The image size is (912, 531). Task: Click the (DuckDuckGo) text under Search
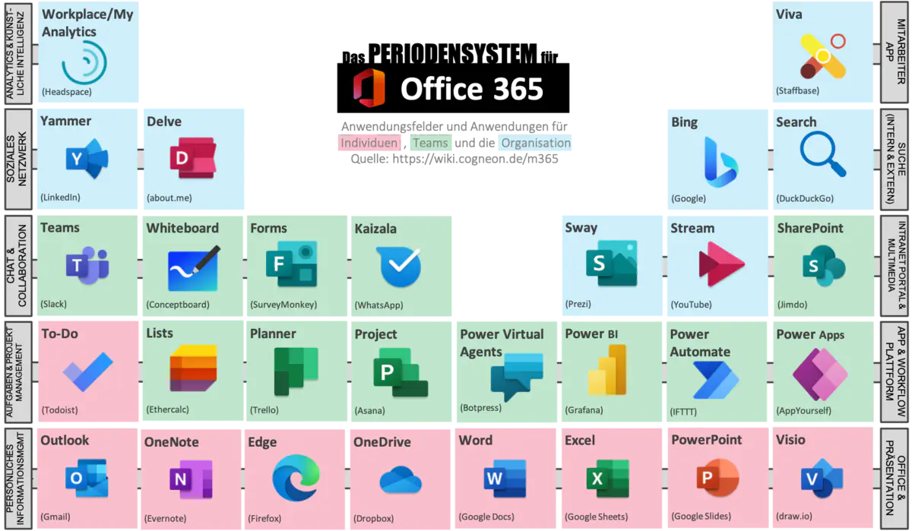point(805,198)
